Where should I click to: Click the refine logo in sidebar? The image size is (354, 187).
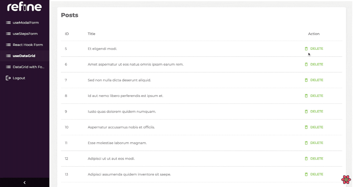tap(24, 7)
